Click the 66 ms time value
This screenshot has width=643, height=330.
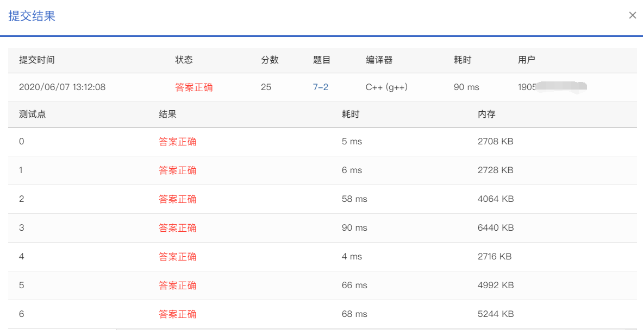tap(354, 285)
